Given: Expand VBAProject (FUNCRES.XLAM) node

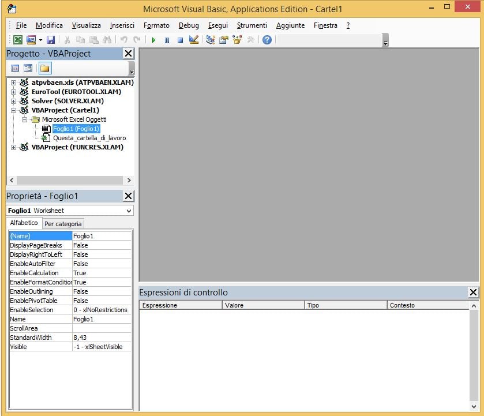Looking at the screenshot, I should 13,148.
